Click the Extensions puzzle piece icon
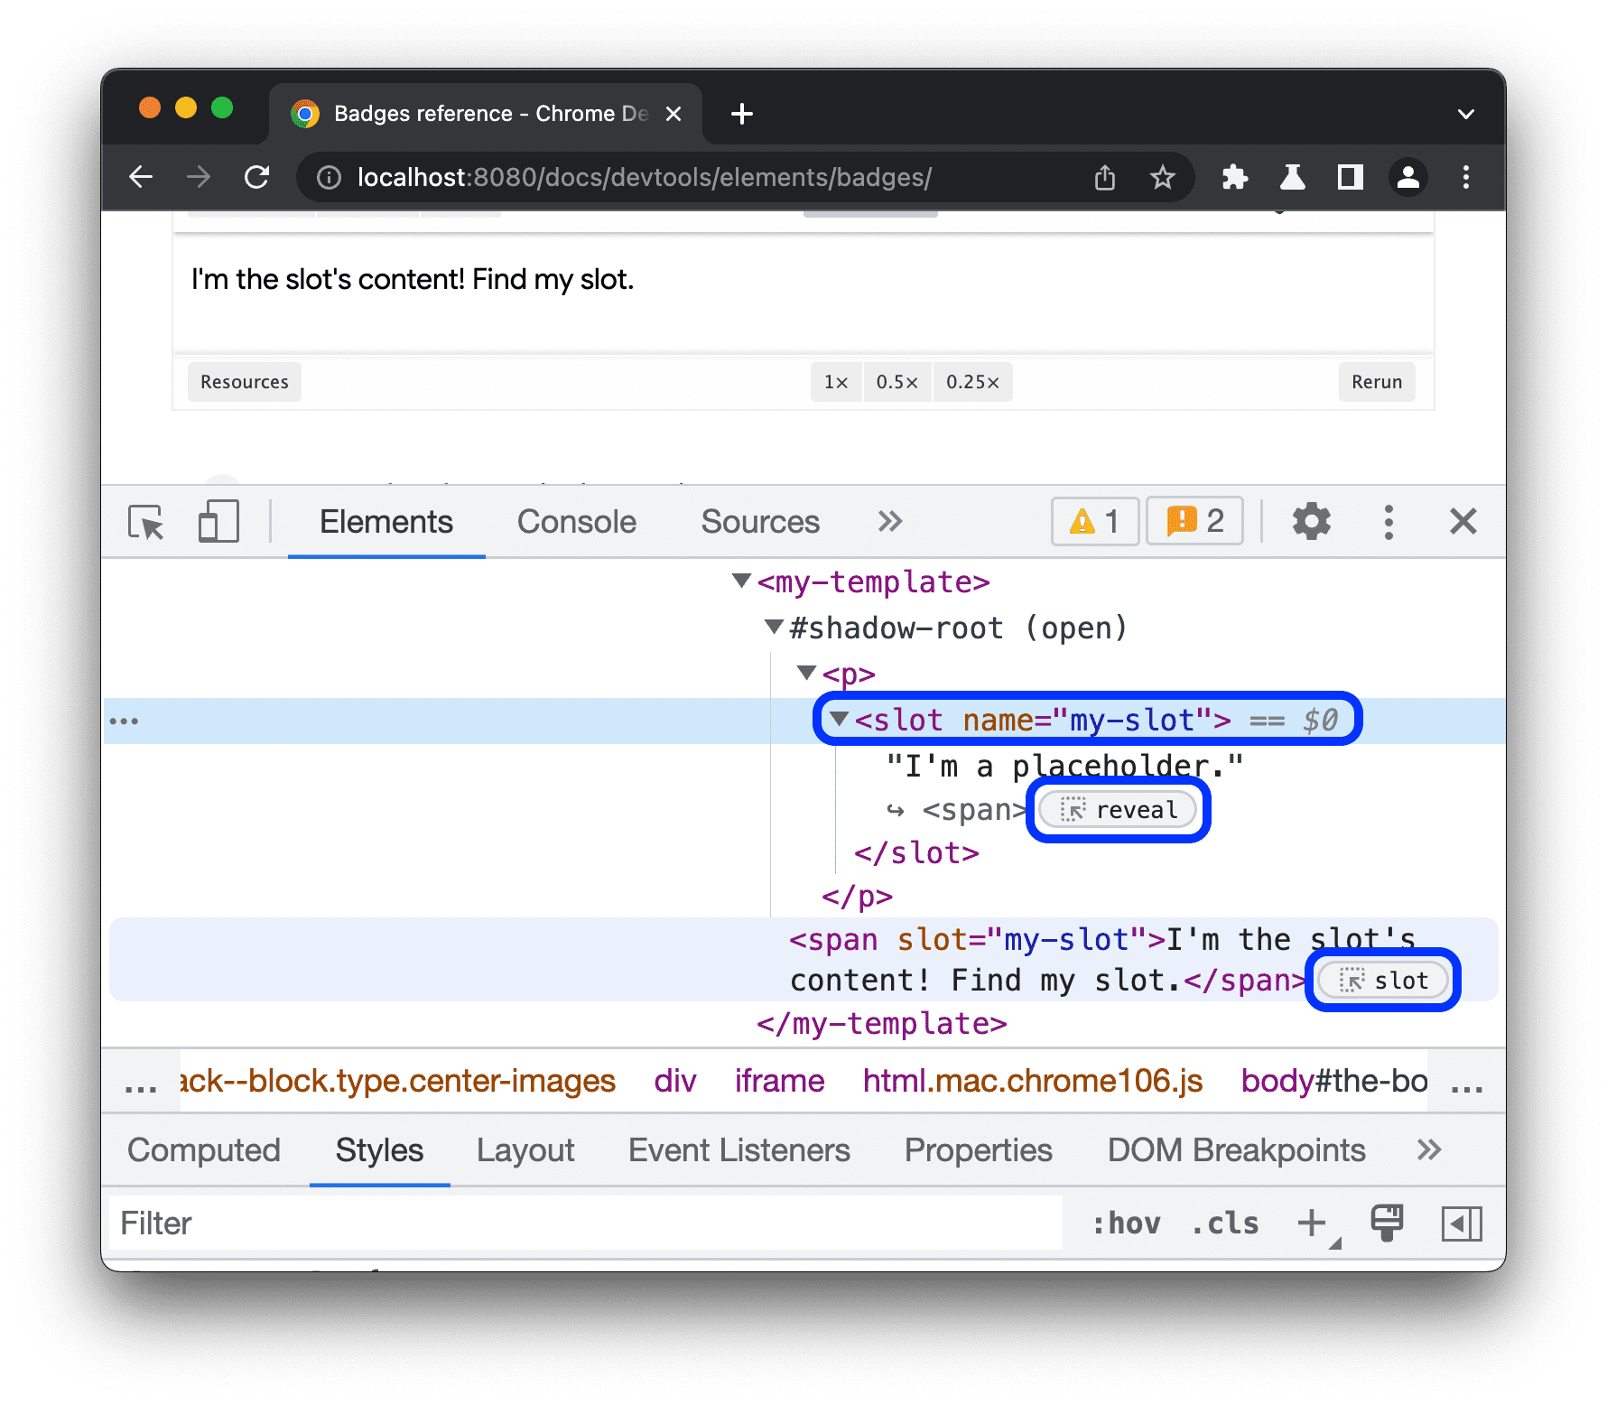This screenshot has width=1607, height=1405. click(1234, 177)
